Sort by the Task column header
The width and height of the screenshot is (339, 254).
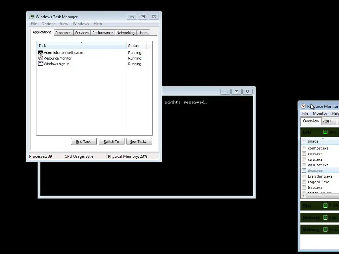click(x=81, y=46)
